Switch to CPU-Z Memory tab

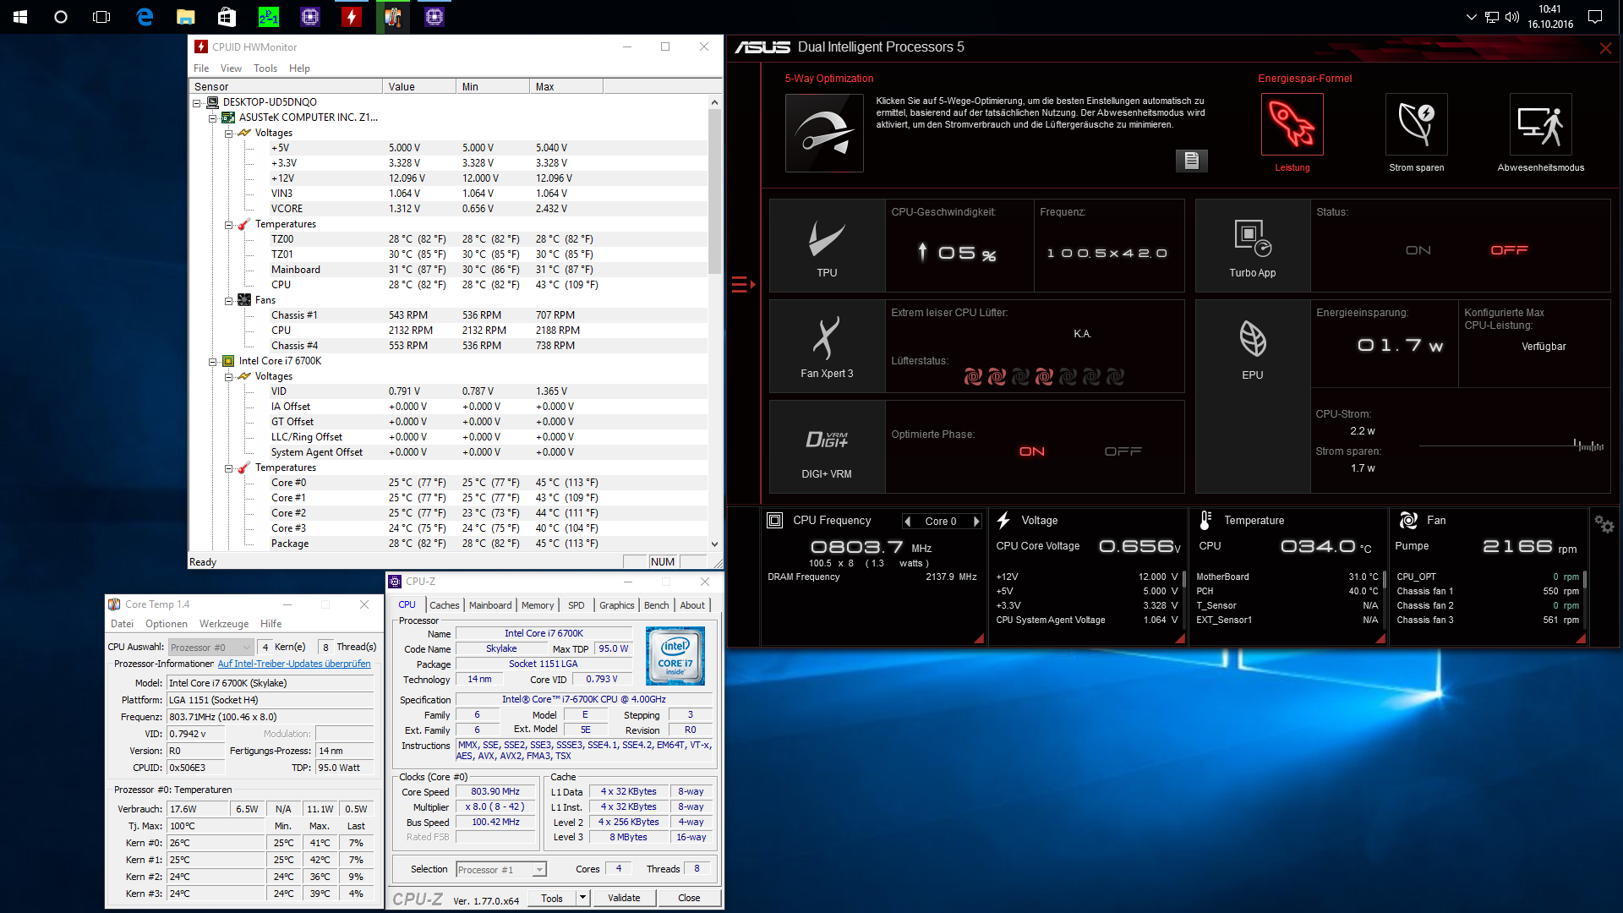(x=537, y=605)
